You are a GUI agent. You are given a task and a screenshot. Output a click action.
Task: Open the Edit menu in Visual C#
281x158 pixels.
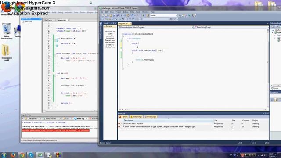(x=106, y=12)
